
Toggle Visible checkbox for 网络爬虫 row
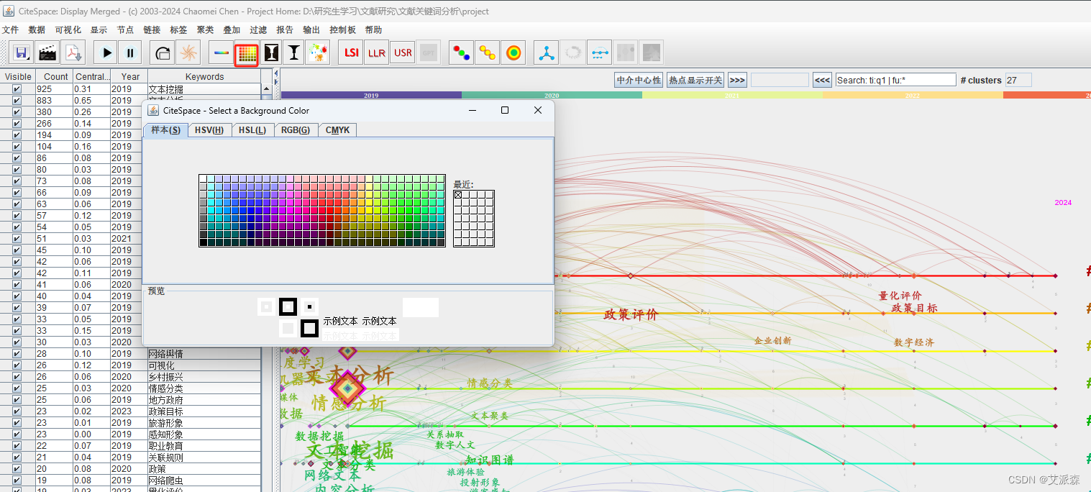point(17,480)
